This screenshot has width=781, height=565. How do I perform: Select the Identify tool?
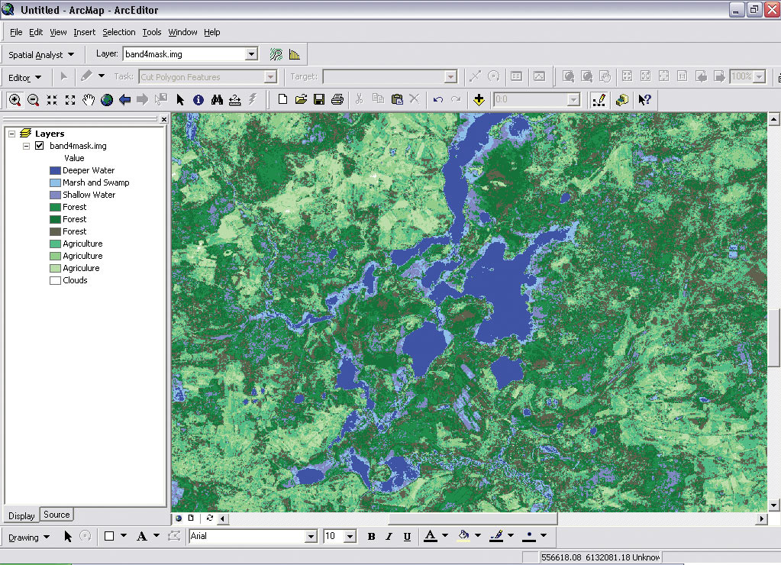(x=198, y=99)
